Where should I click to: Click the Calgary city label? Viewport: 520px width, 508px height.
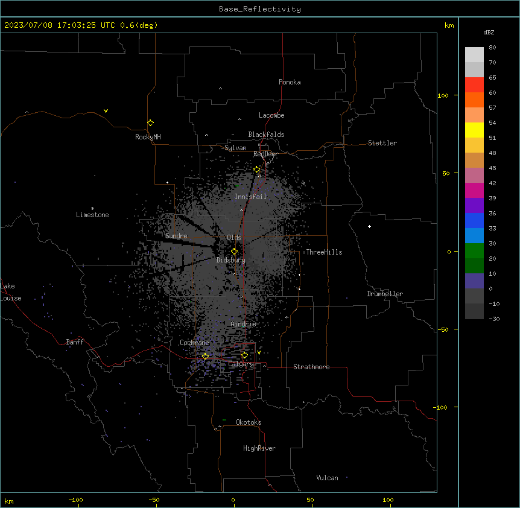pos(241,364)
